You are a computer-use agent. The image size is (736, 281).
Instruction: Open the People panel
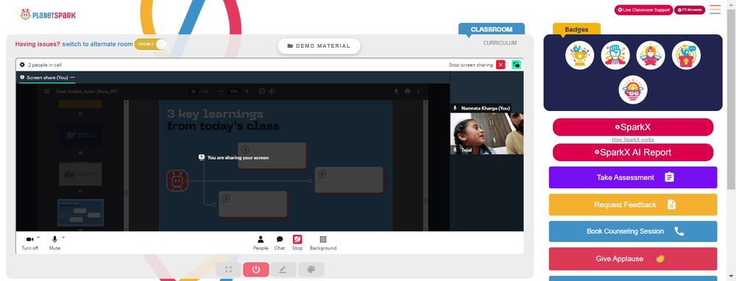click(x=261, y=243)
